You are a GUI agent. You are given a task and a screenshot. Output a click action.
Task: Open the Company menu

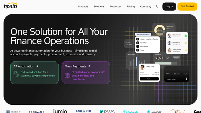(146, 6)
